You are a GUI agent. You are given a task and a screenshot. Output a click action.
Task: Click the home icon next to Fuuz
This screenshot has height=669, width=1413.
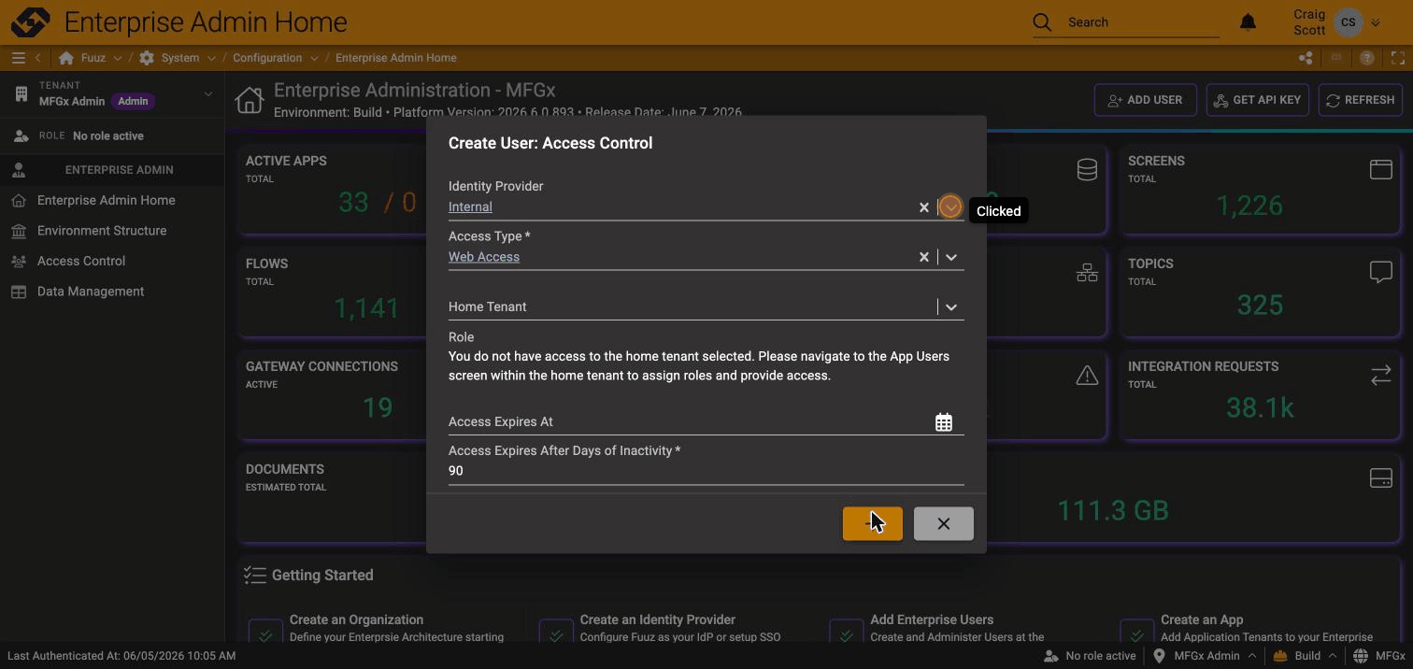[x=66, y=58]
